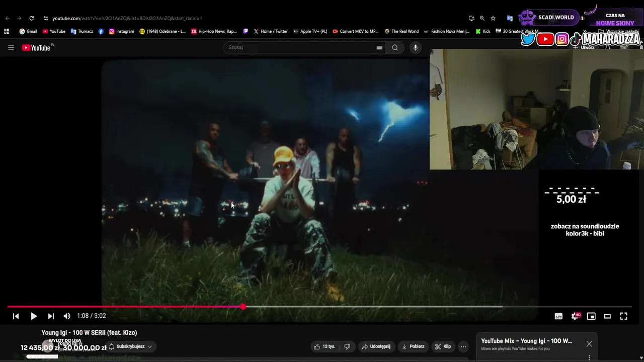Click the YouTube URL in address bar

pyautogui.click(x=127, y=19)
